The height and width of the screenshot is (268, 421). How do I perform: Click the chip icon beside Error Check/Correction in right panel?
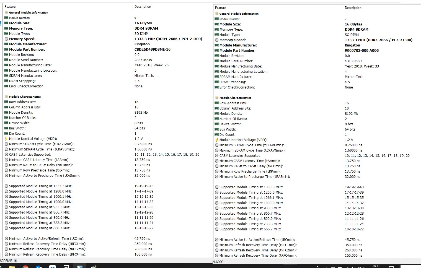[x=217, y=87]
